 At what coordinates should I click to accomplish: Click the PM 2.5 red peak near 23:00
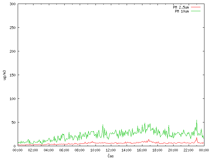point(197,138)
